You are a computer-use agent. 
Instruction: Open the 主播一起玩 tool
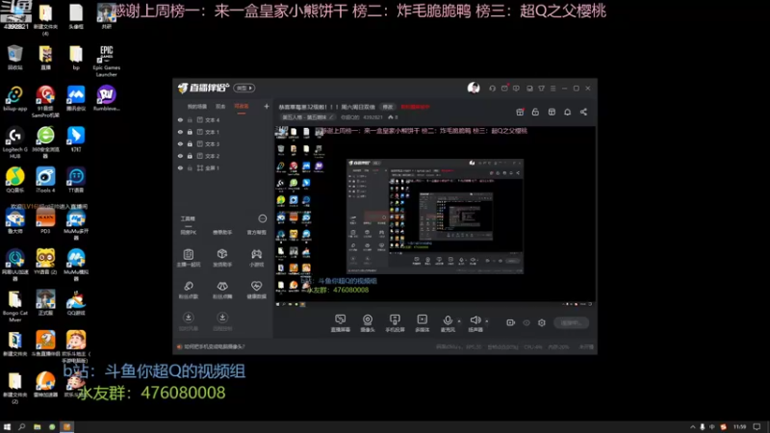coord(188,257)
